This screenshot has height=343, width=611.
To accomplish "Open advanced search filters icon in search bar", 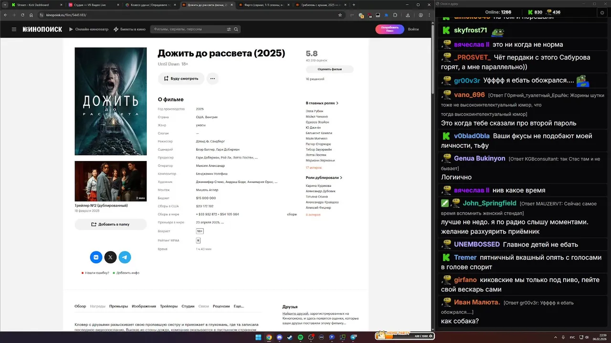I will tap(229, 29).
